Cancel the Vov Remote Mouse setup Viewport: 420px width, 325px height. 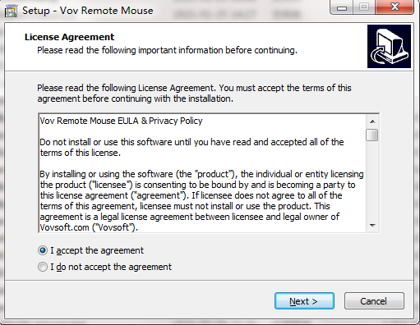coord(374,301)
